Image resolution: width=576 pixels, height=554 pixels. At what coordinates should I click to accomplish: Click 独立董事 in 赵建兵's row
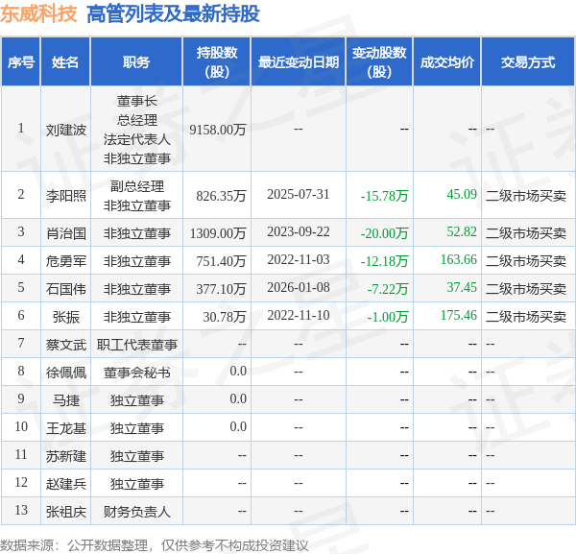[136, 485]
